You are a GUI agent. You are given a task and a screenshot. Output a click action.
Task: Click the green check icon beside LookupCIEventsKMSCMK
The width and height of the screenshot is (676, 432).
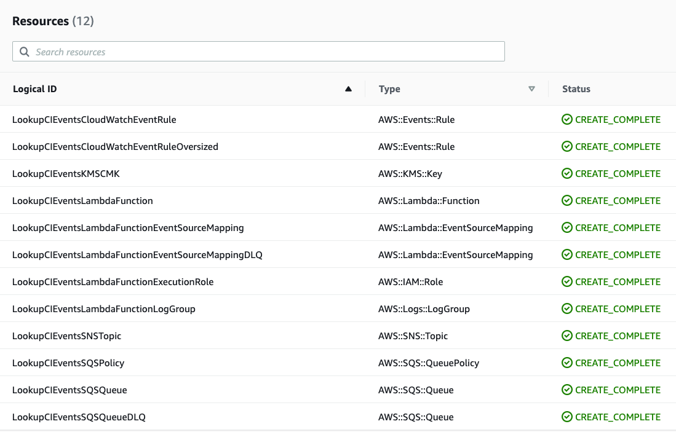pyautogui.click(x=567, y=173)
